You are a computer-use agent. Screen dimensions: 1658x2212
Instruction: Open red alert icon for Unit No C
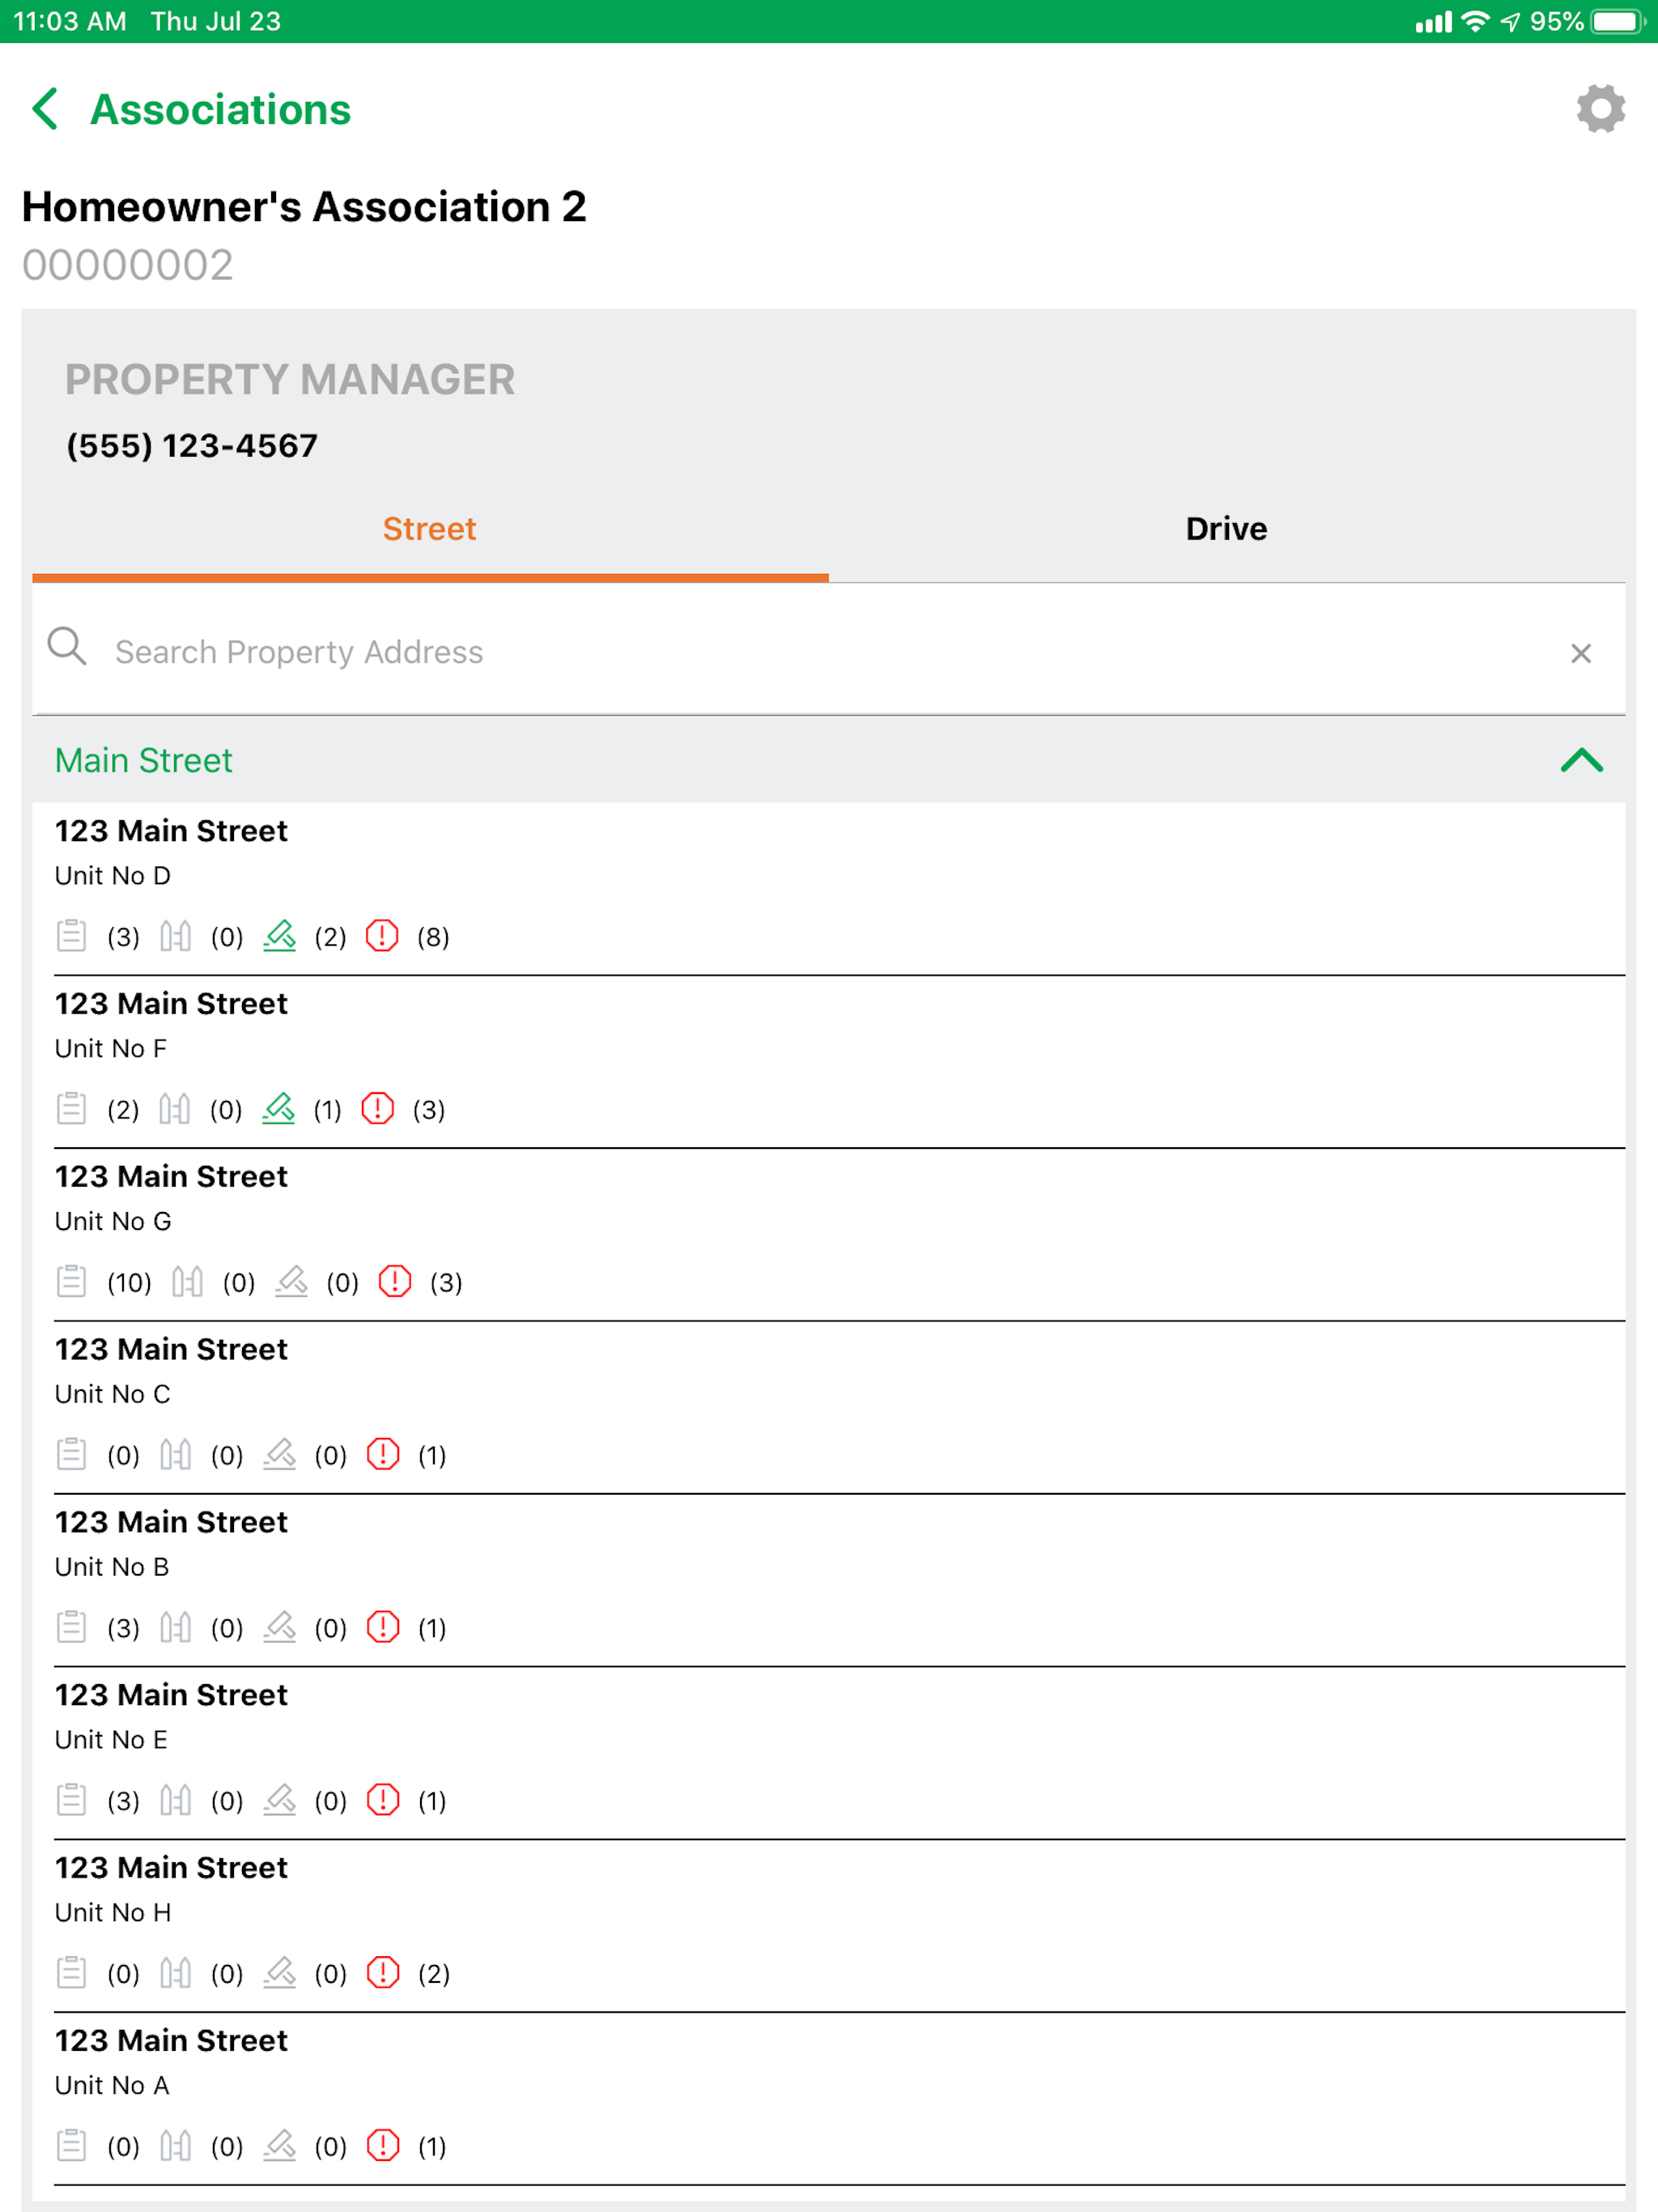click(383, 1454)
